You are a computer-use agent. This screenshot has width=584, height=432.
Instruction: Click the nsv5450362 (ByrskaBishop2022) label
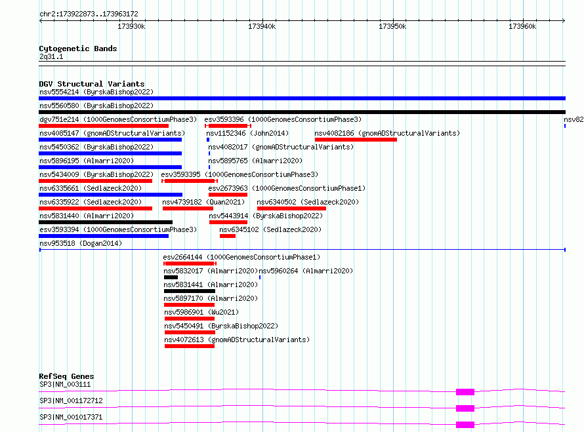[96, 147]
